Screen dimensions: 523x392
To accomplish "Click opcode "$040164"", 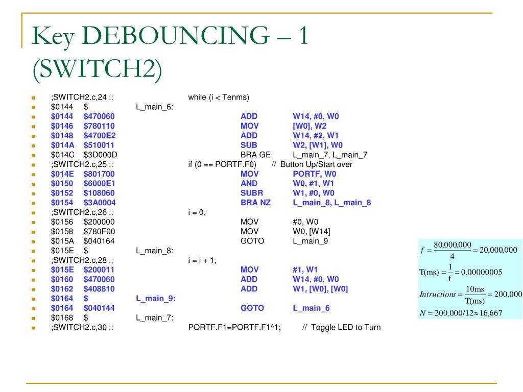I will [x=99, y=241].
